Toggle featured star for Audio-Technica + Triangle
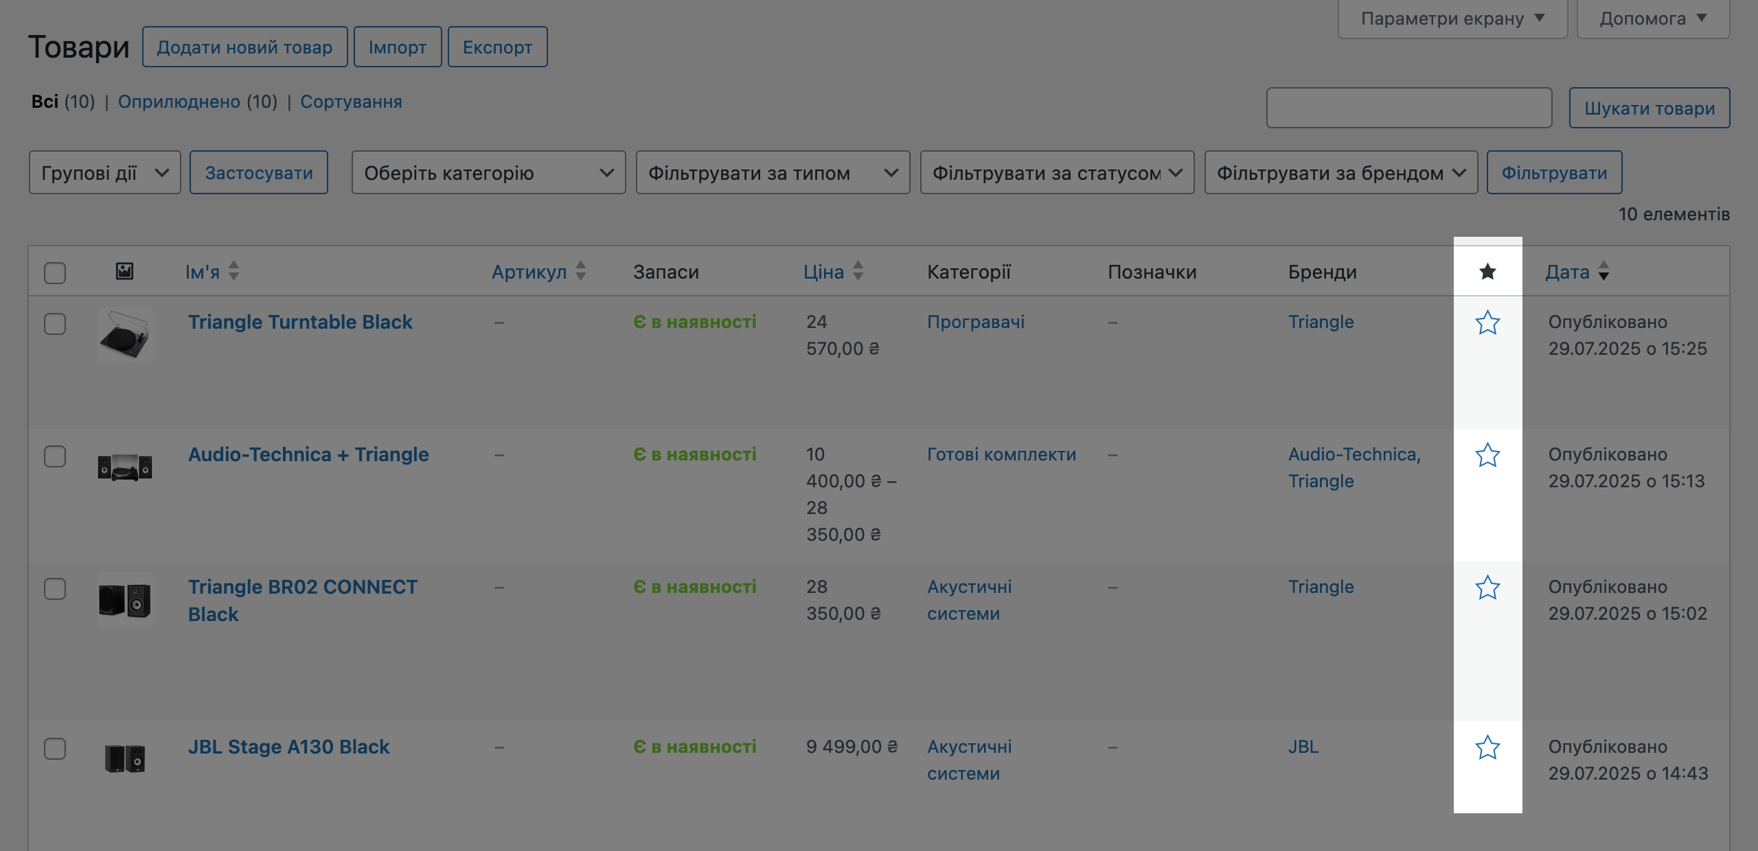This screenshot has width=1758, height=851. coord(1487,455)
